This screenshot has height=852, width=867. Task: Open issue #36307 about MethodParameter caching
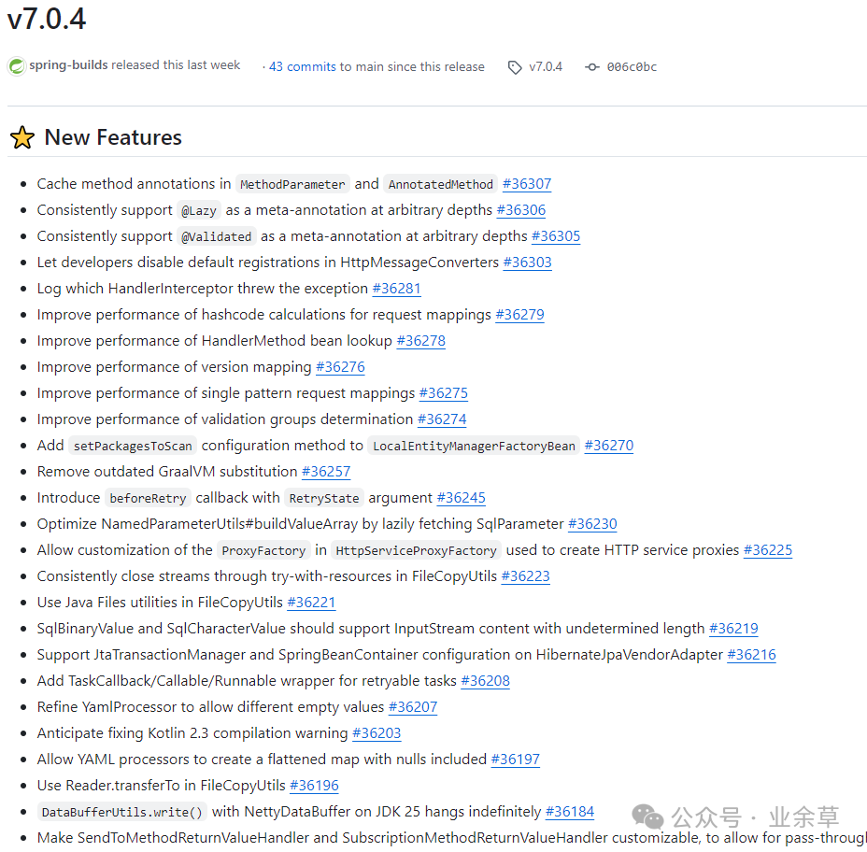click(526, 183)
